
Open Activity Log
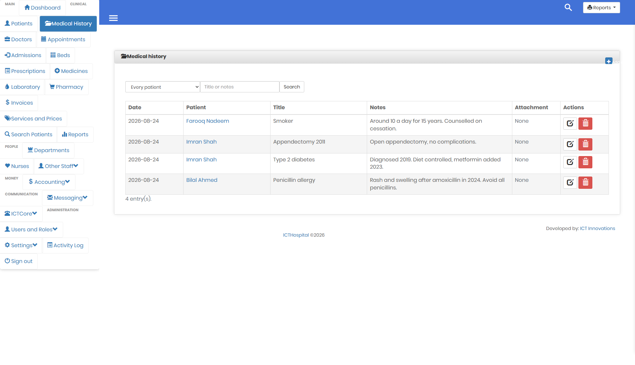(65, 245)
